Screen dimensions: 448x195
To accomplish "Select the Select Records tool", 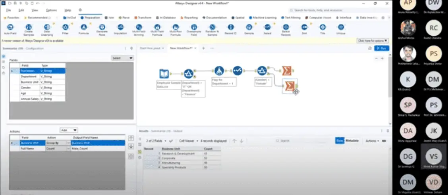I will (286, 29).
